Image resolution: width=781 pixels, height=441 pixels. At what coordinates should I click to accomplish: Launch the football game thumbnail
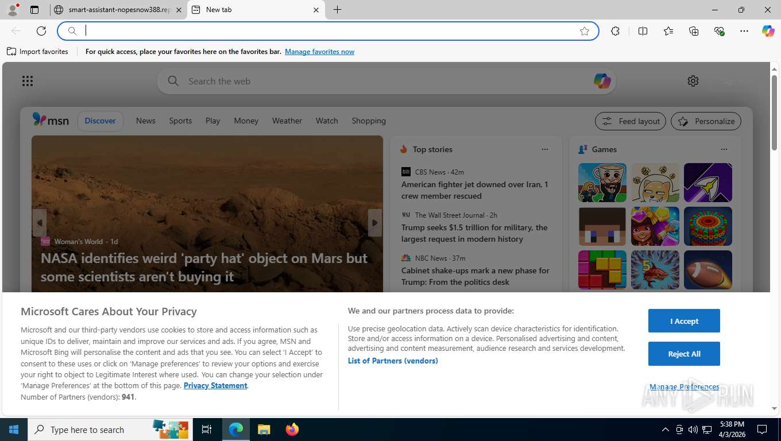[708, 270]
